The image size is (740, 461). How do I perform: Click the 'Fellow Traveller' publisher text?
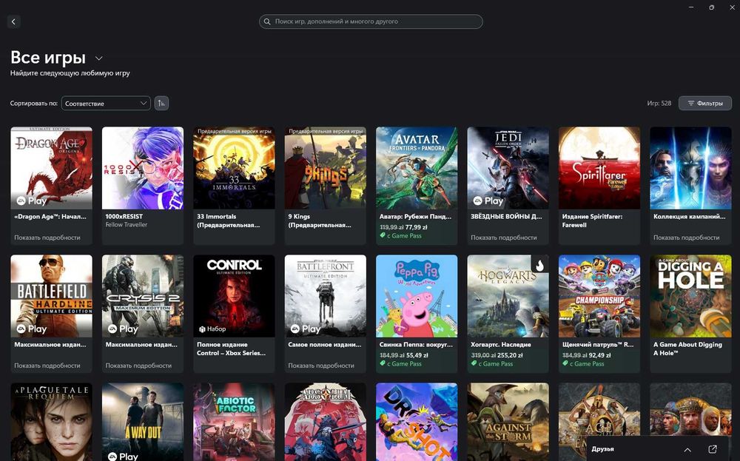[126, 225]
